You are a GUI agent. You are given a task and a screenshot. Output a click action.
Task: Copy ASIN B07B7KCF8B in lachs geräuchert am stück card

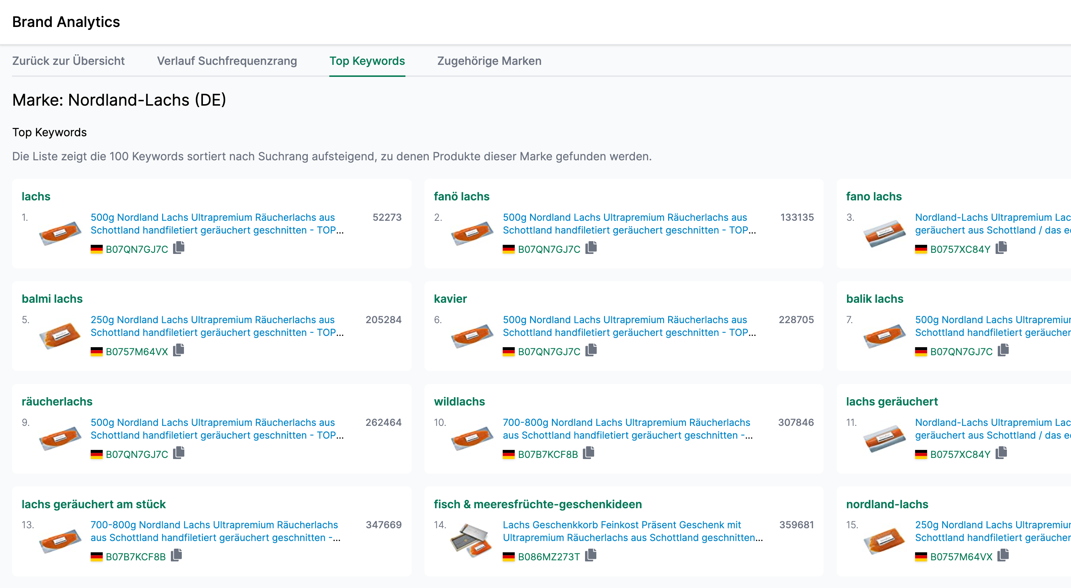tap(176, 555)
